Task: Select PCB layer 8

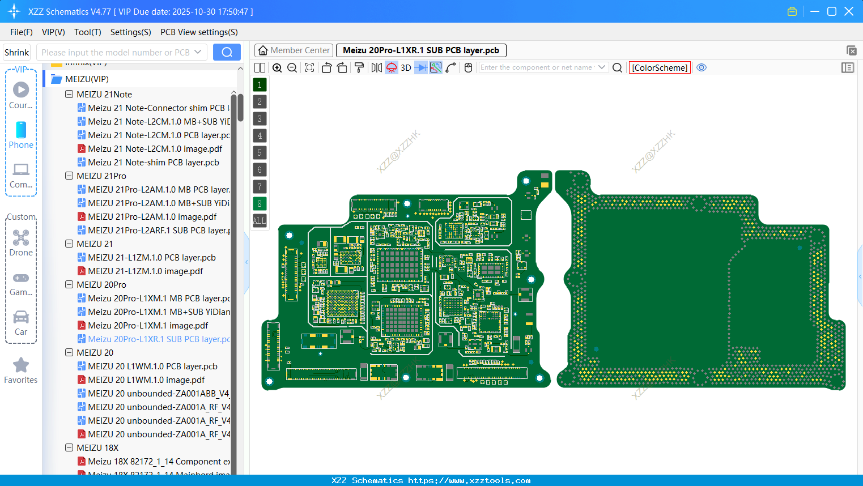Action: 259,203
